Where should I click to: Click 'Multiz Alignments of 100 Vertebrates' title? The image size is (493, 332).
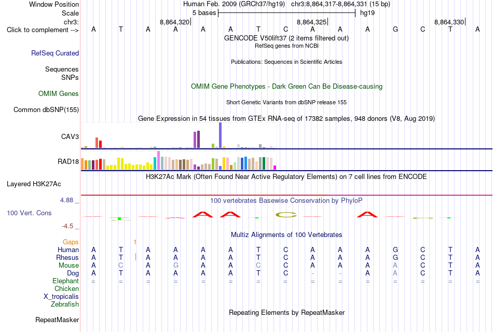click(286, 235)
